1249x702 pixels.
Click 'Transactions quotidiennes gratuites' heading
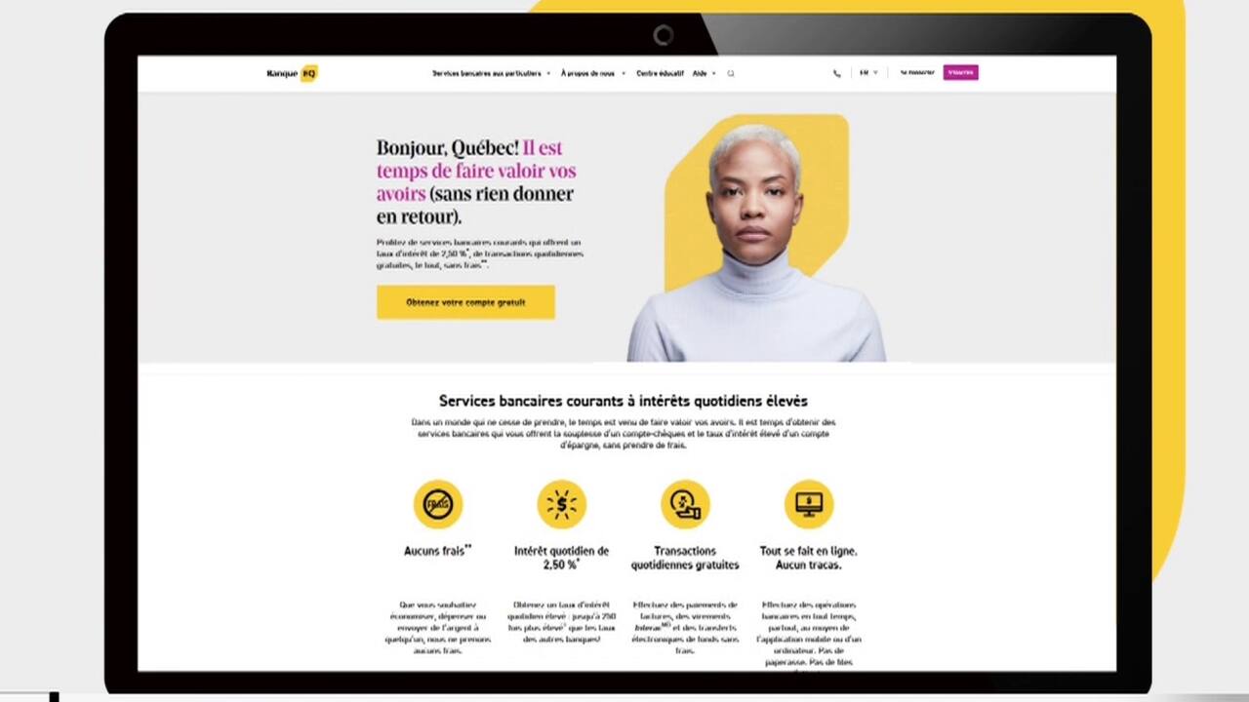(x=685, y=558)
